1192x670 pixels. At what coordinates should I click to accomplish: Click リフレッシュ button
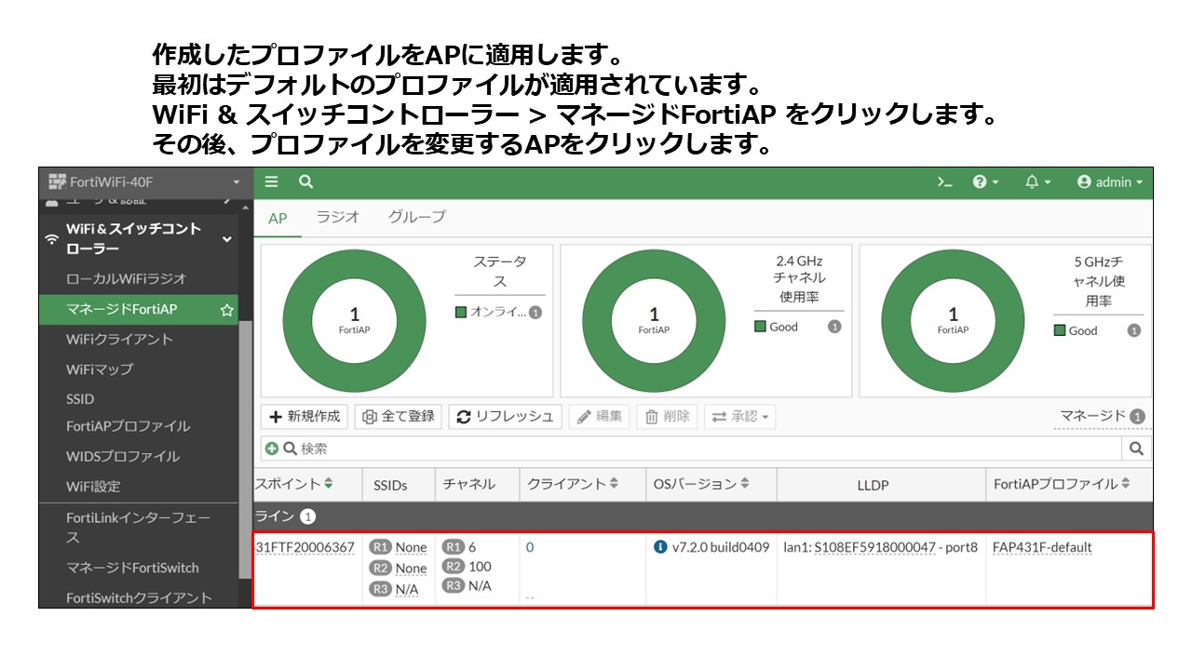tap(505, 416)
